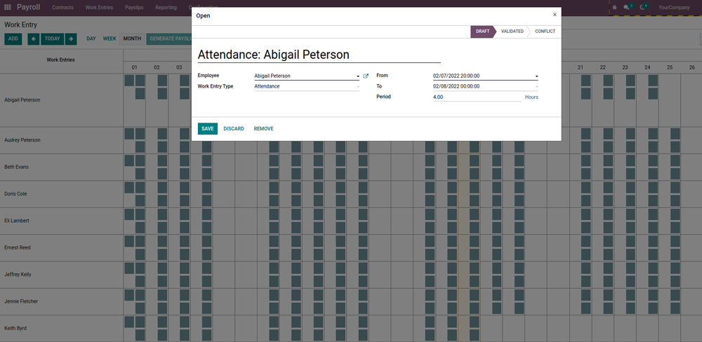Screen dimensions: 702x342
Task: Click Discard in the dialog
Action: (234, 129)
